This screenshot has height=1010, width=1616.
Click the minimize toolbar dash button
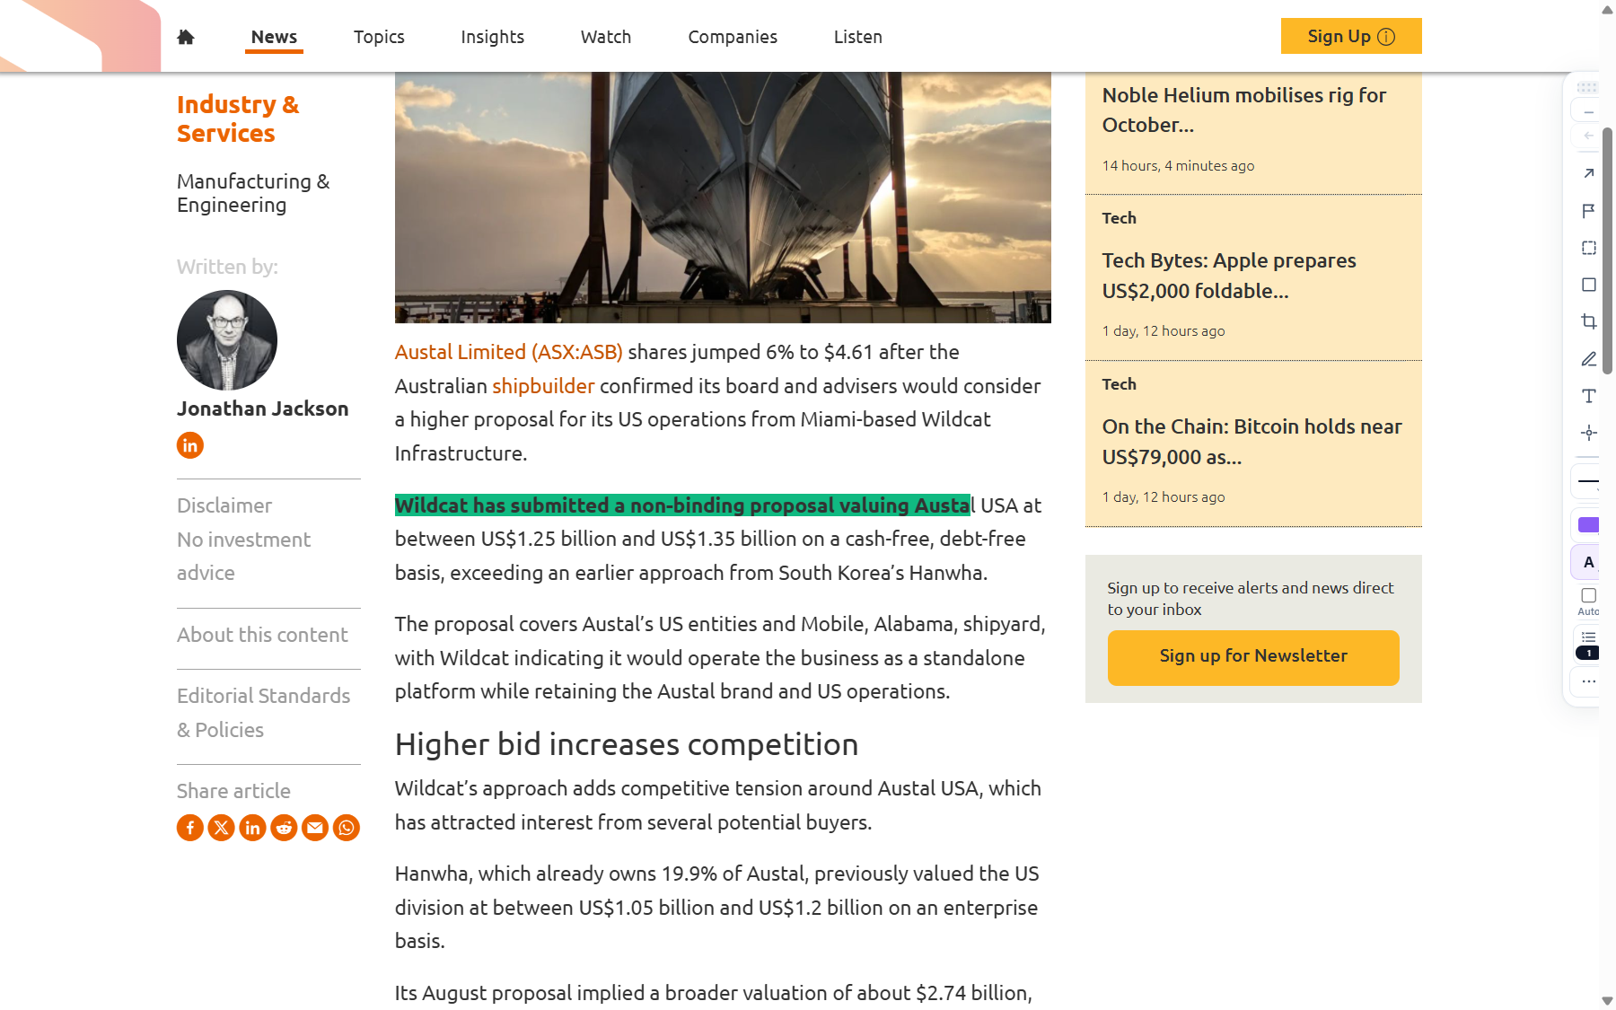1588,112
